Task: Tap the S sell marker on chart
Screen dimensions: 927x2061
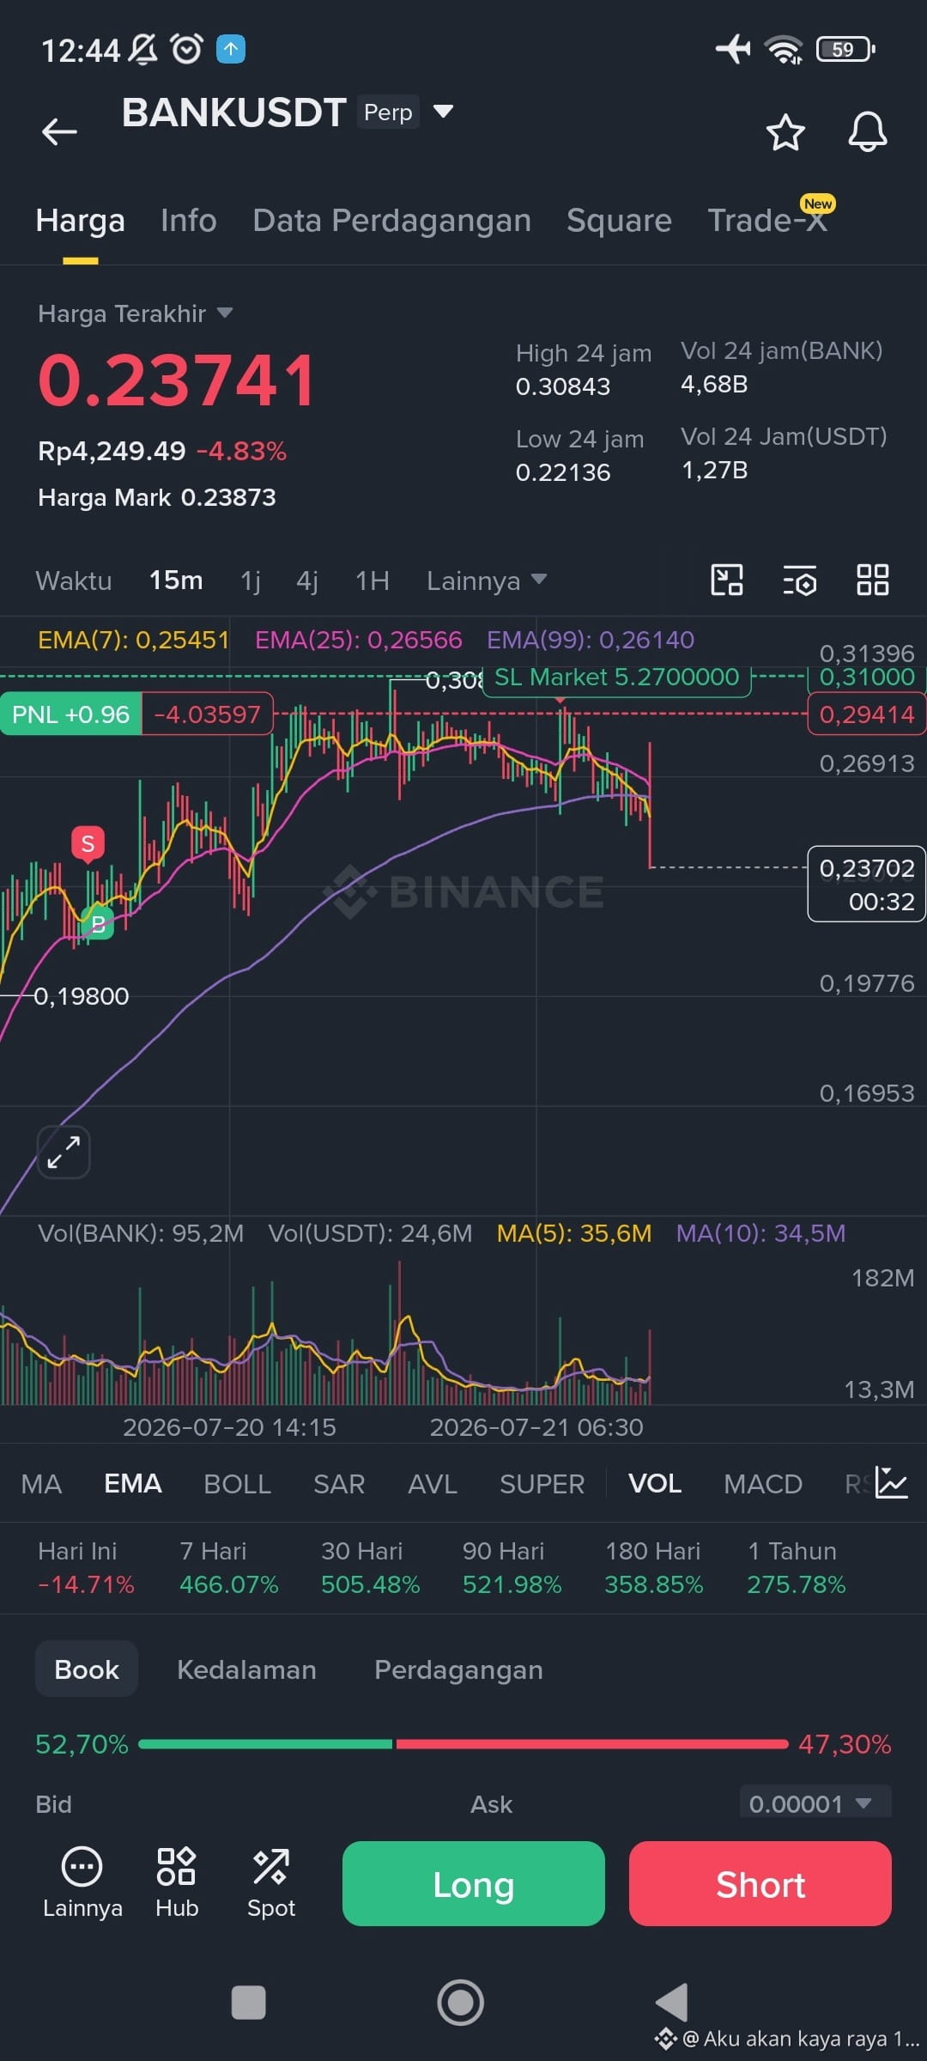Action: click(x=88, y=844)
